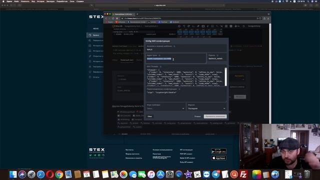This screenshot has height=180, width=320.
Task: Click the STEX logo at the page top
Action: (96, 16)
